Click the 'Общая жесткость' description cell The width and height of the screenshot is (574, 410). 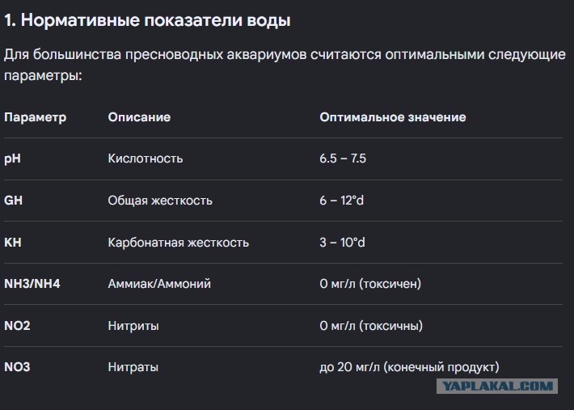(160, 201)
